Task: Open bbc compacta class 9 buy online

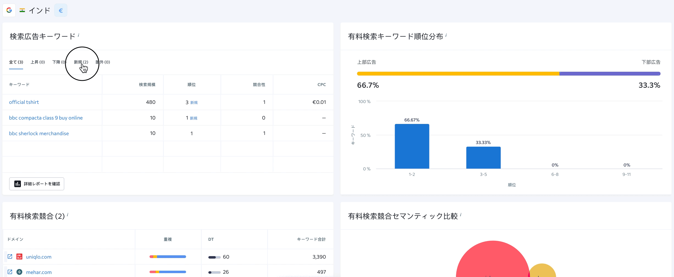Action: coord(46,118)
